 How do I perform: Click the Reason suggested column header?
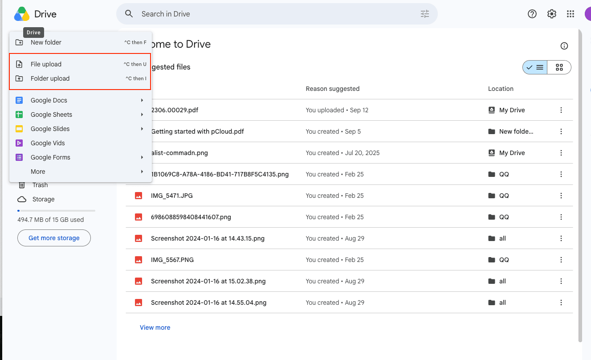333,89
